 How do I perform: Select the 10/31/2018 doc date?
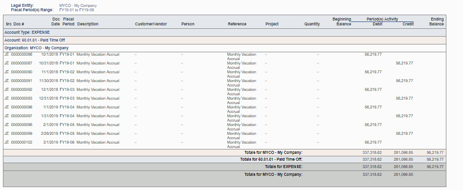tap(49, 63)
